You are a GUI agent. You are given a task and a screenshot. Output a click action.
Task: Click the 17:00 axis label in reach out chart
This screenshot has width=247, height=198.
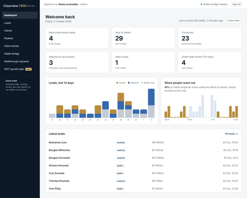[213, 120]
